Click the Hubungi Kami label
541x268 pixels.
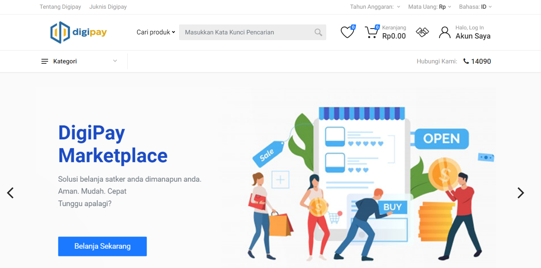click(437, 61)
